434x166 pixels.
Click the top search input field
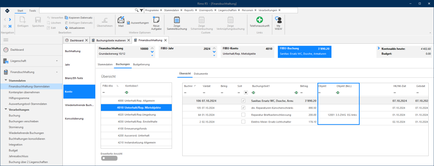tap(87, 11)
